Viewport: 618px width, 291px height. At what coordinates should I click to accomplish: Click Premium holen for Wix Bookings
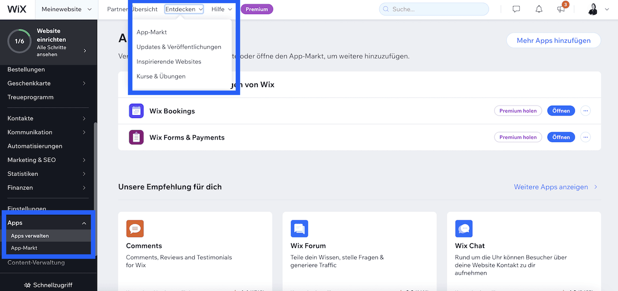point(518,111)
